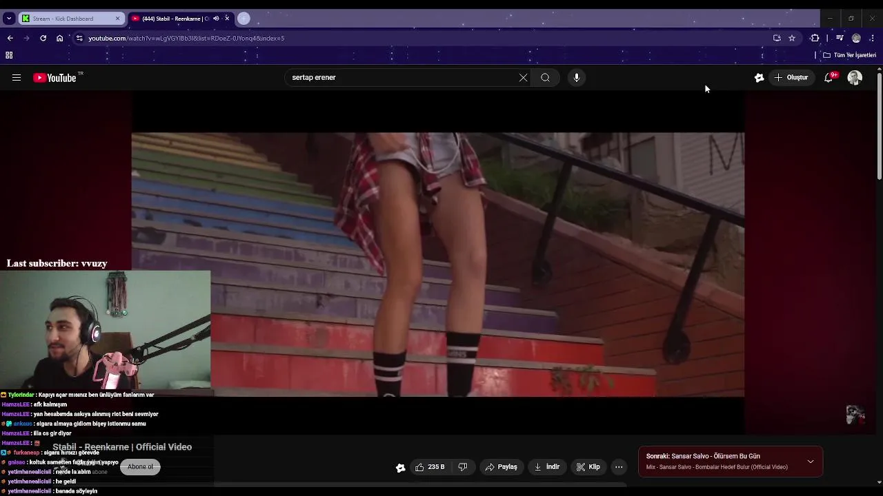Open more actions three-dot menu
Screen dimensions: 883x496
tap(619, 467)
